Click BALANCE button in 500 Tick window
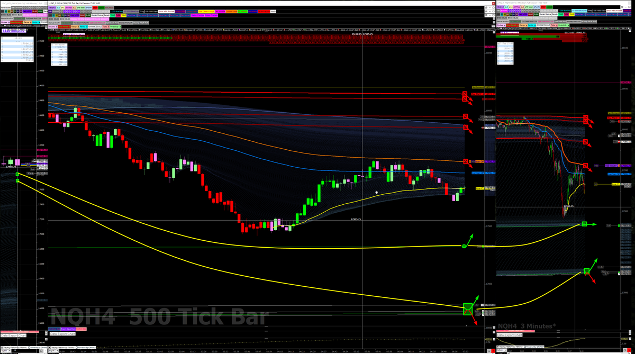The width and height of the screenshot is (635, 354). [x=110, y=7]
